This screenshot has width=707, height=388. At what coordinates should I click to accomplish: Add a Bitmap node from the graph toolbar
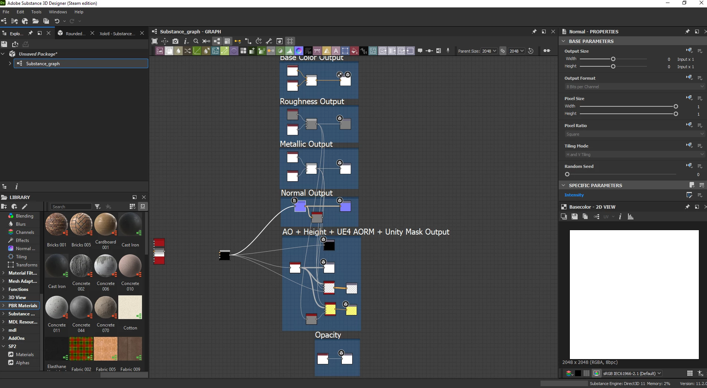click(x=160, y=51)
